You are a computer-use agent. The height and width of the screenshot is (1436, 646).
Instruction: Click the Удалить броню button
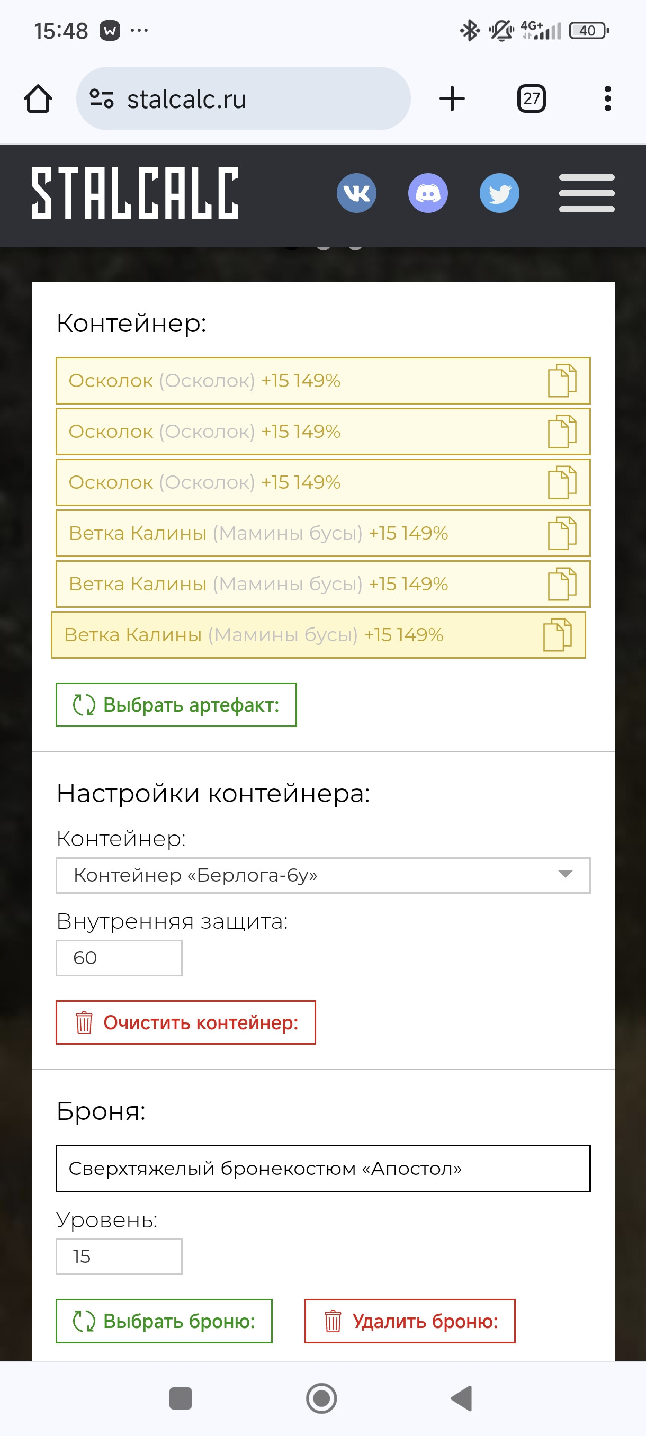410,1321
